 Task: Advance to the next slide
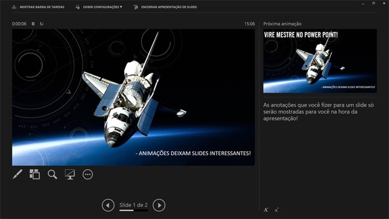[x=159, y=205]
